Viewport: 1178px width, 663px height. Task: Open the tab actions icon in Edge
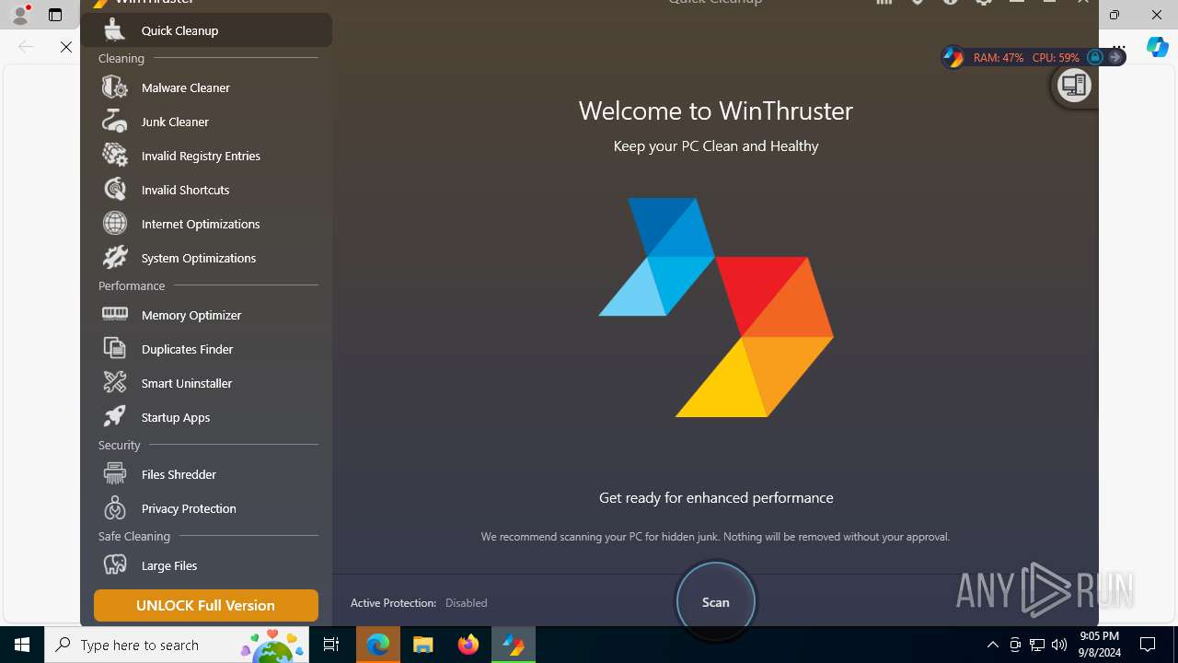point(55,15)
